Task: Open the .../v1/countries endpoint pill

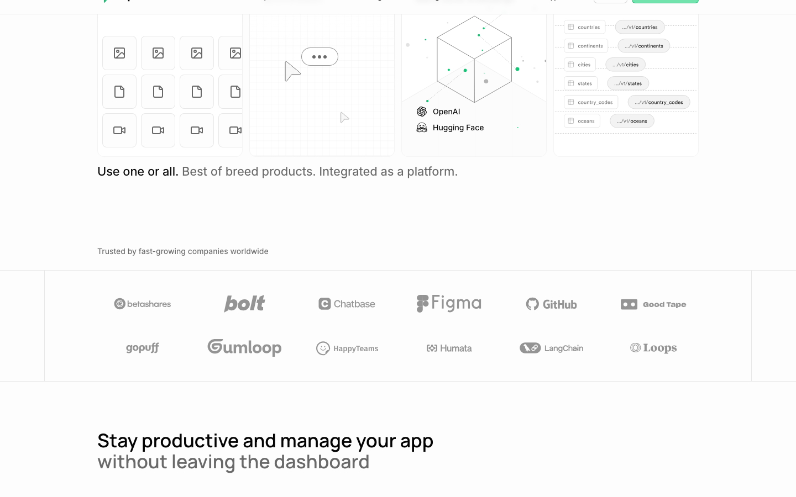Action: click(640, 27)
